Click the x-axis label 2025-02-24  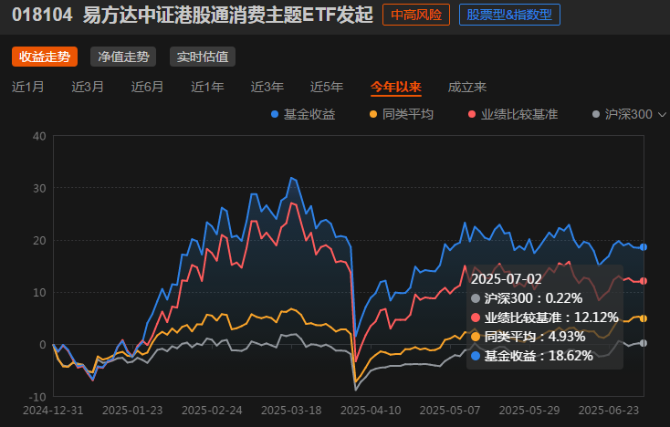point(212,411)
